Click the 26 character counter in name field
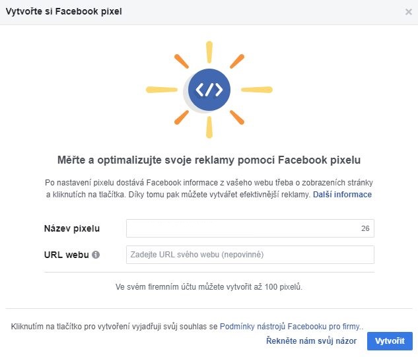Viewport: 418px width, 357px height. click(x=365, y=228)
